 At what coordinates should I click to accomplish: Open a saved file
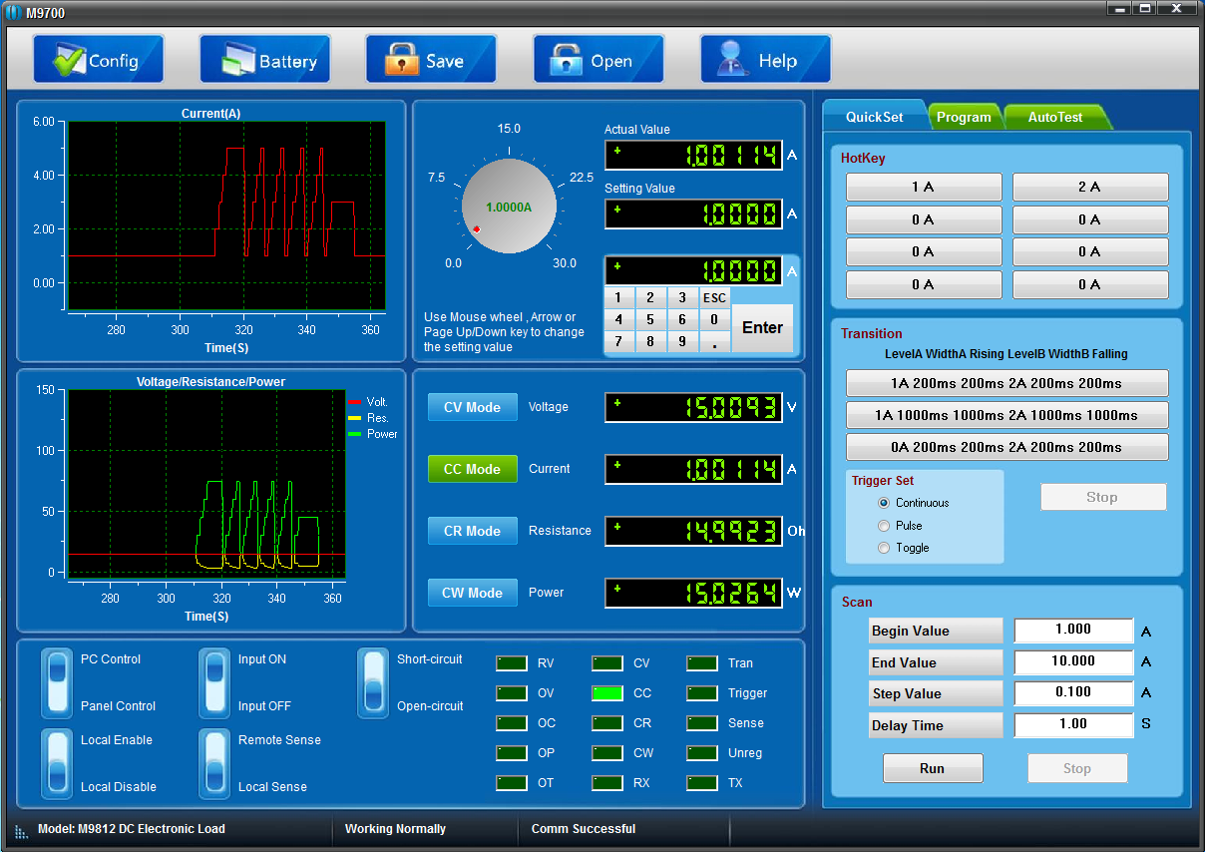[x=598, y=58]
